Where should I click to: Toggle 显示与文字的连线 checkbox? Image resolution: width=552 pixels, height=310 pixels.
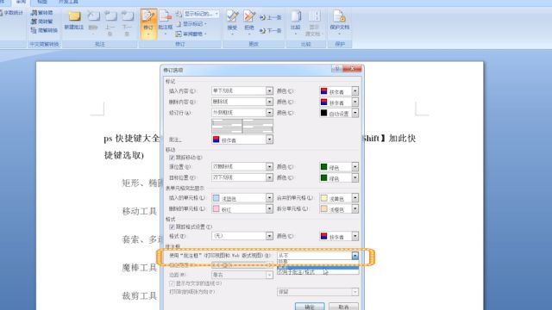pos(172,283)
